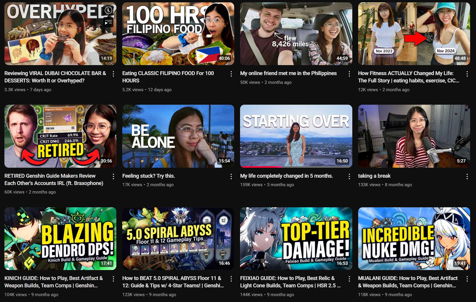This screenshot has height=302, width=476.
Task: Open the taking a break video thumbnail
Action: [x=414, y=136]
